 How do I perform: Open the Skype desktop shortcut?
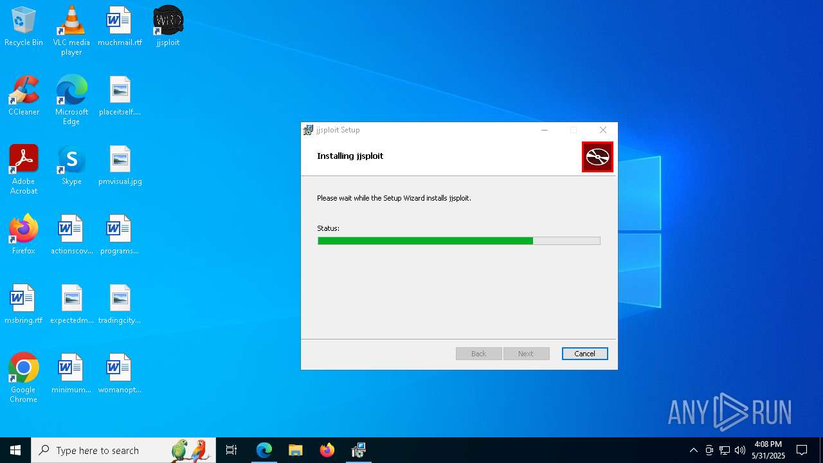pos(71,166)
